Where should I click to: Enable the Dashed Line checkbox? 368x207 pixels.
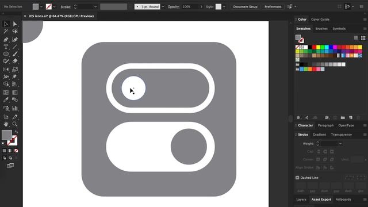[297, 178]
